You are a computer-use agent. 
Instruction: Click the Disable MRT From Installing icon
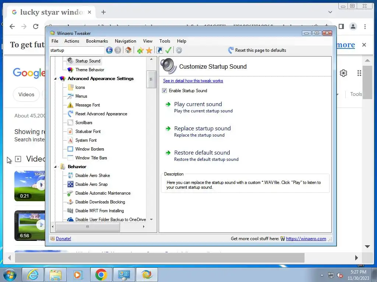coord(70,211)
